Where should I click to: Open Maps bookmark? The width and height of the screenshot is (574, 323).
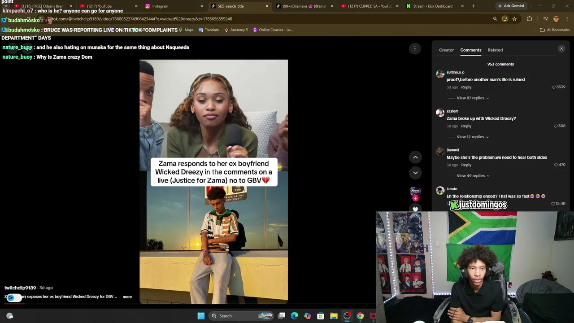pos(186,30)
